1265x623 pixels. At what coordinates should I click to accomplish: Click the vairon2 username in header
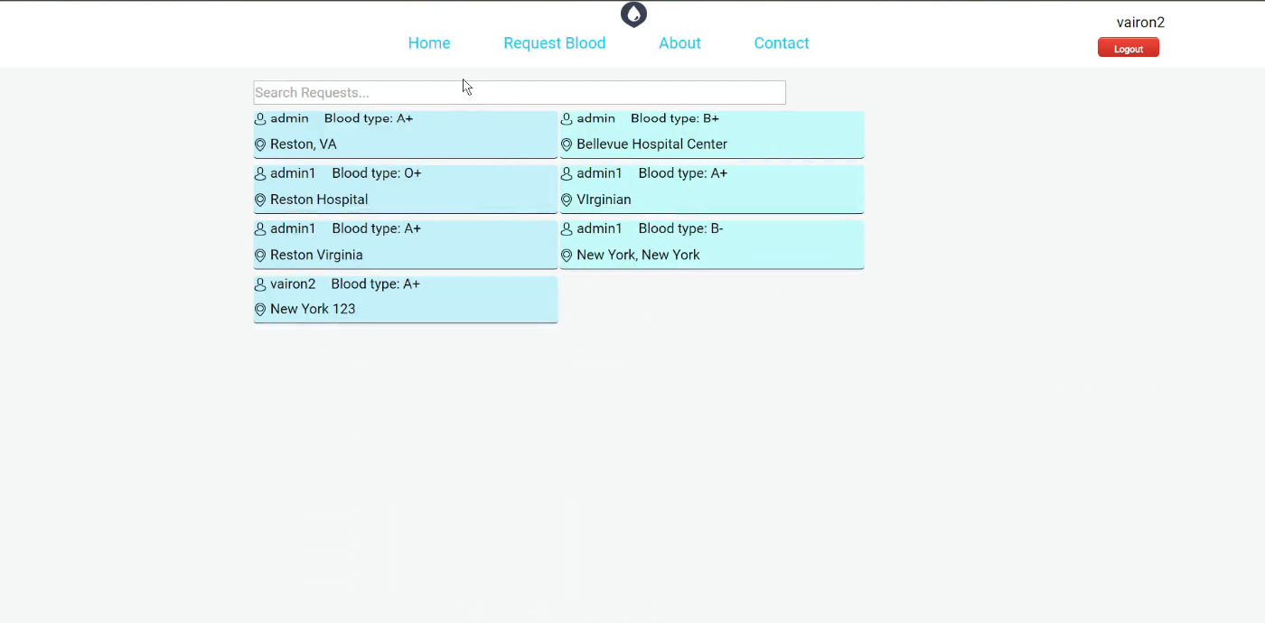tap(1140, 23)
